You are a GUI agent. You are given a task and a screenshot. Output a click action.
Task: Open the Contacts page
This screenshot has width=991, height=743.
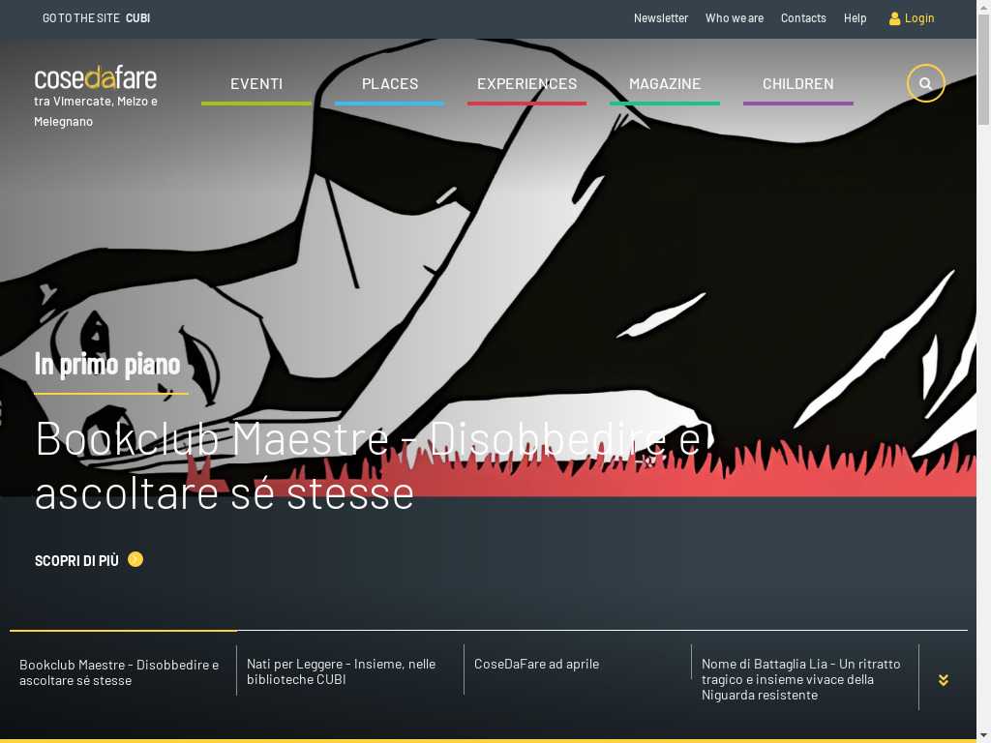(802, 18)
